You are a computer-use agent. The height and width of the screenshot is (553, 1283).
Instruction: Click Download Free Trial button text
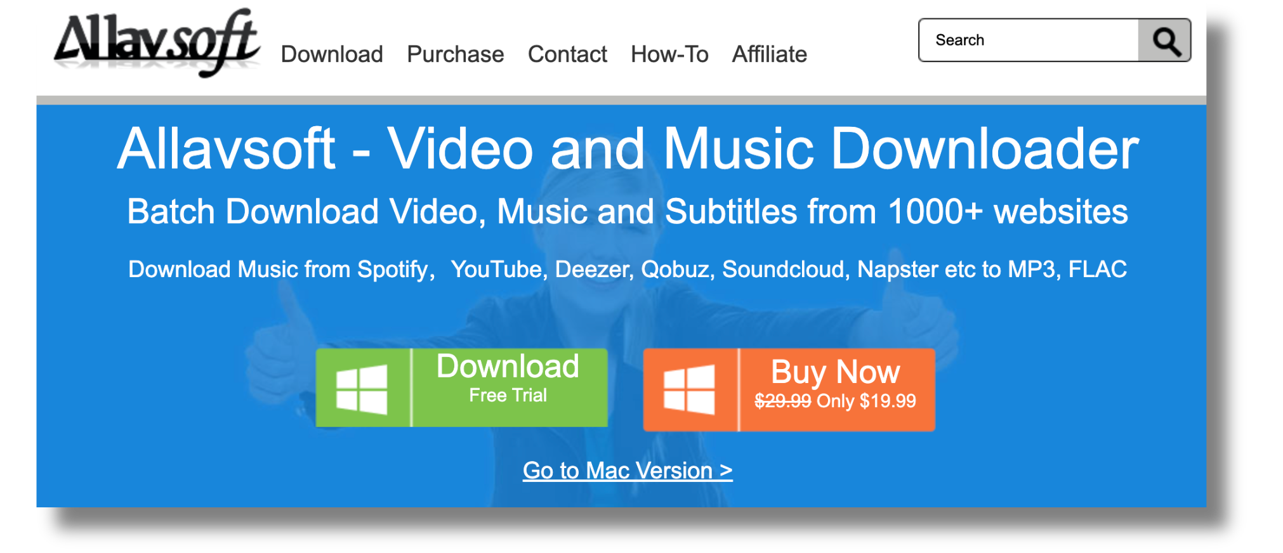[x=508, y=379]
